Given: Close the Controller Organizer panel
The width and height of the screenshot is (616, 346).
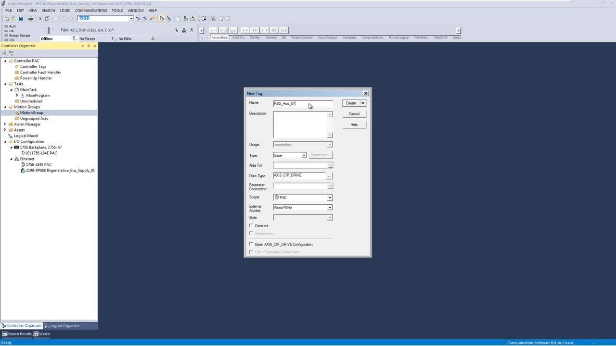Looking at the screenshot, I should [x=94, y=46].
